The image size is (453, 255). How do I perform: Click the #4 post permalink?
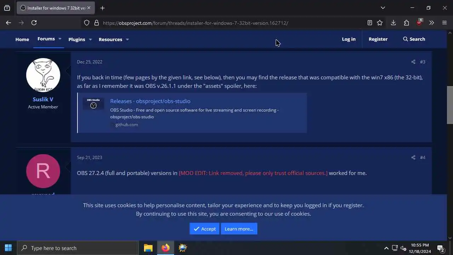coord(423,158)
